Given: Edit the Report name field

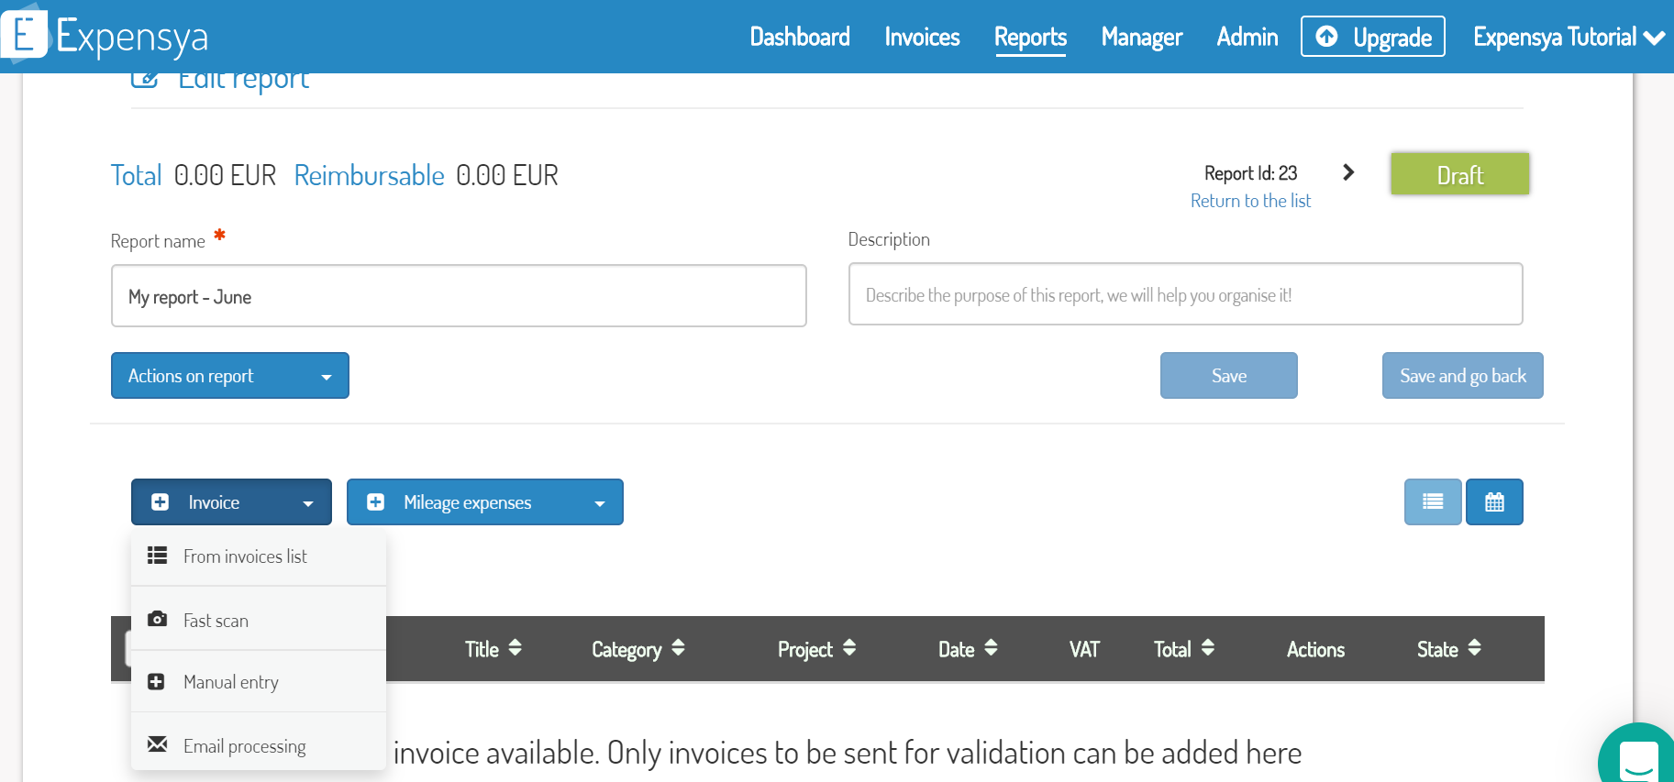Looking at the screenshot, I should click(459, 296).
